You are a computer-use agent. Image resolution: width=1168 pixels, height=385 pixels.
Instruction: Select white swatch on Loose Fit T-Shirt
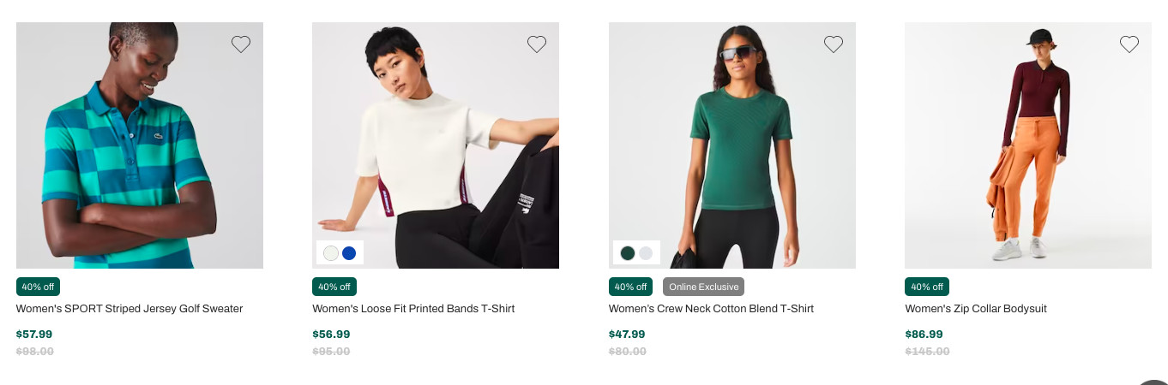pos(331,253)
